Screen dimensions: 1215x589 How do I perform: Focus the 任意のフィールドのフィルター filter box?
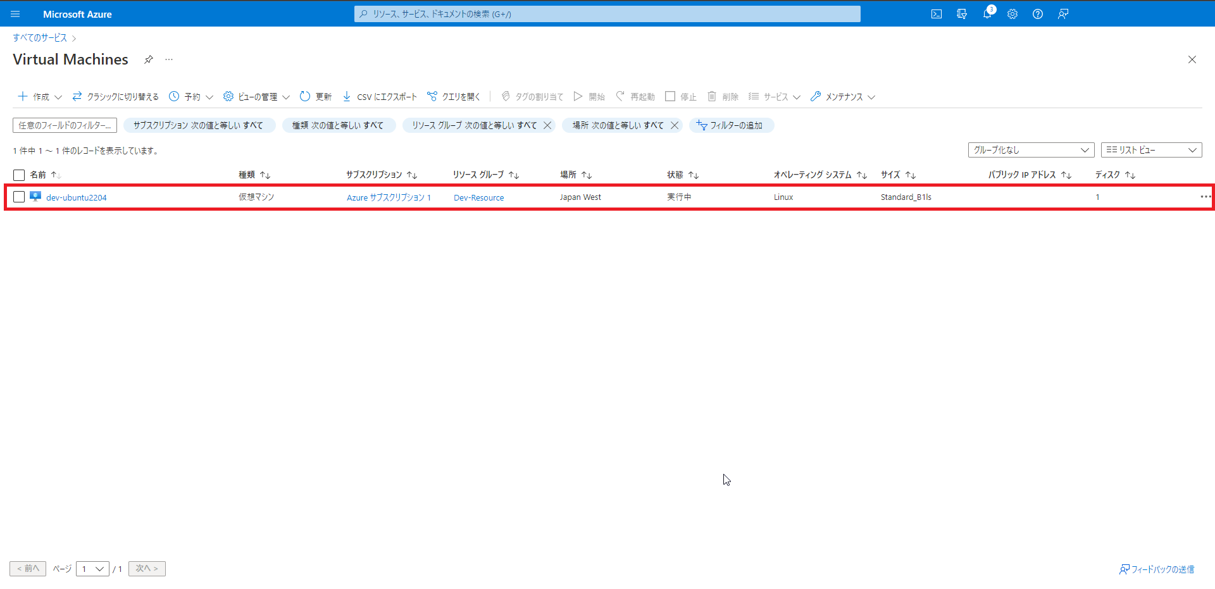65,125
